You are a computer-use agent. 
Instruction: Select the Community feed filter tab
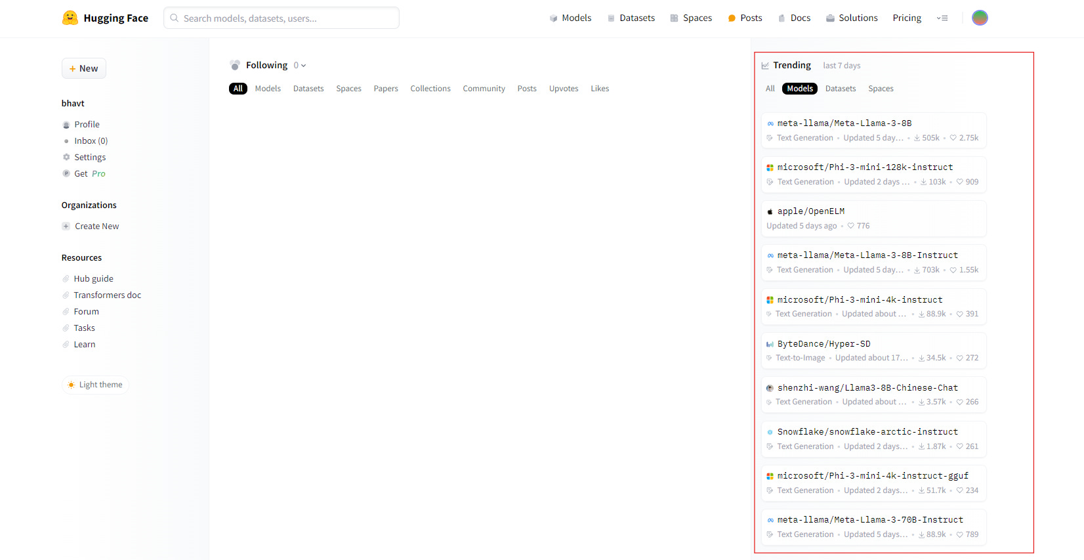pos(484,89)
